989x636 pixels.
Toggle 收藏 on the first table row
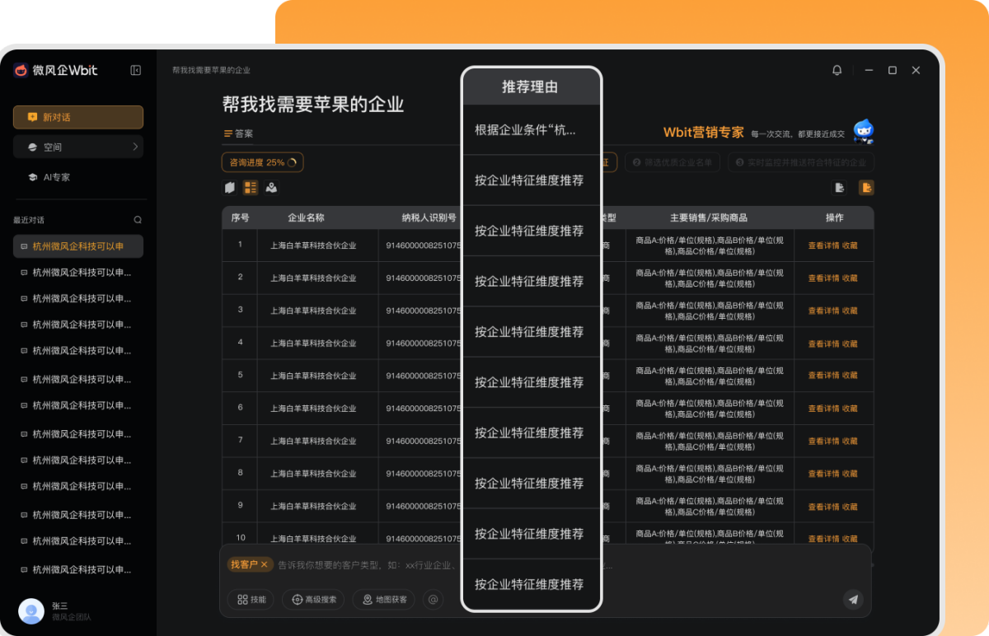point(849,246)
